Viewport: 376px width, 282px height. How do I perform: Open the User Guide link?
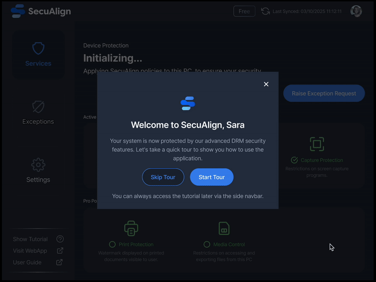pos(27,262)
